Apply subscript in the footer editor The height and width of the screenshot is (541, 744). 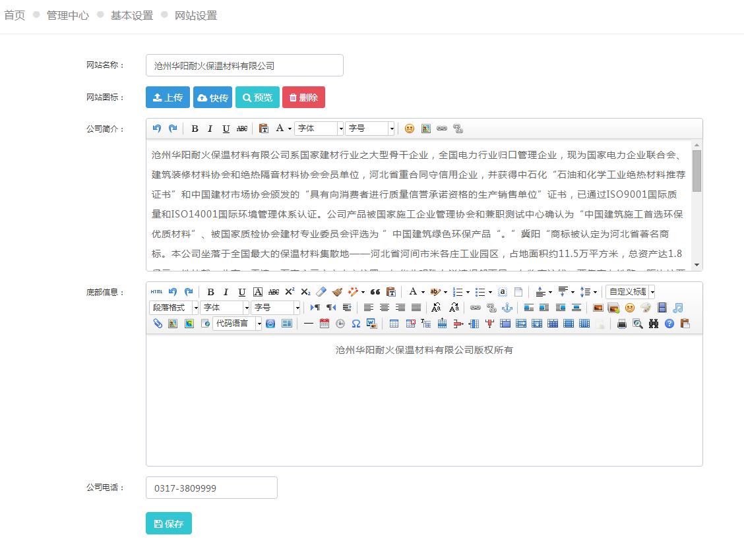pos(305,292)
